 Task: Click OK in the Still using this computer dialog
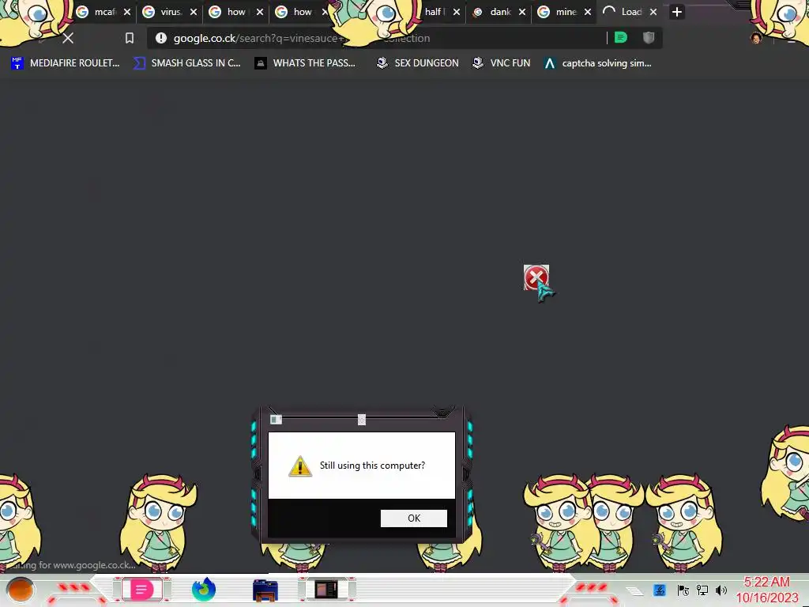(414, 518)
